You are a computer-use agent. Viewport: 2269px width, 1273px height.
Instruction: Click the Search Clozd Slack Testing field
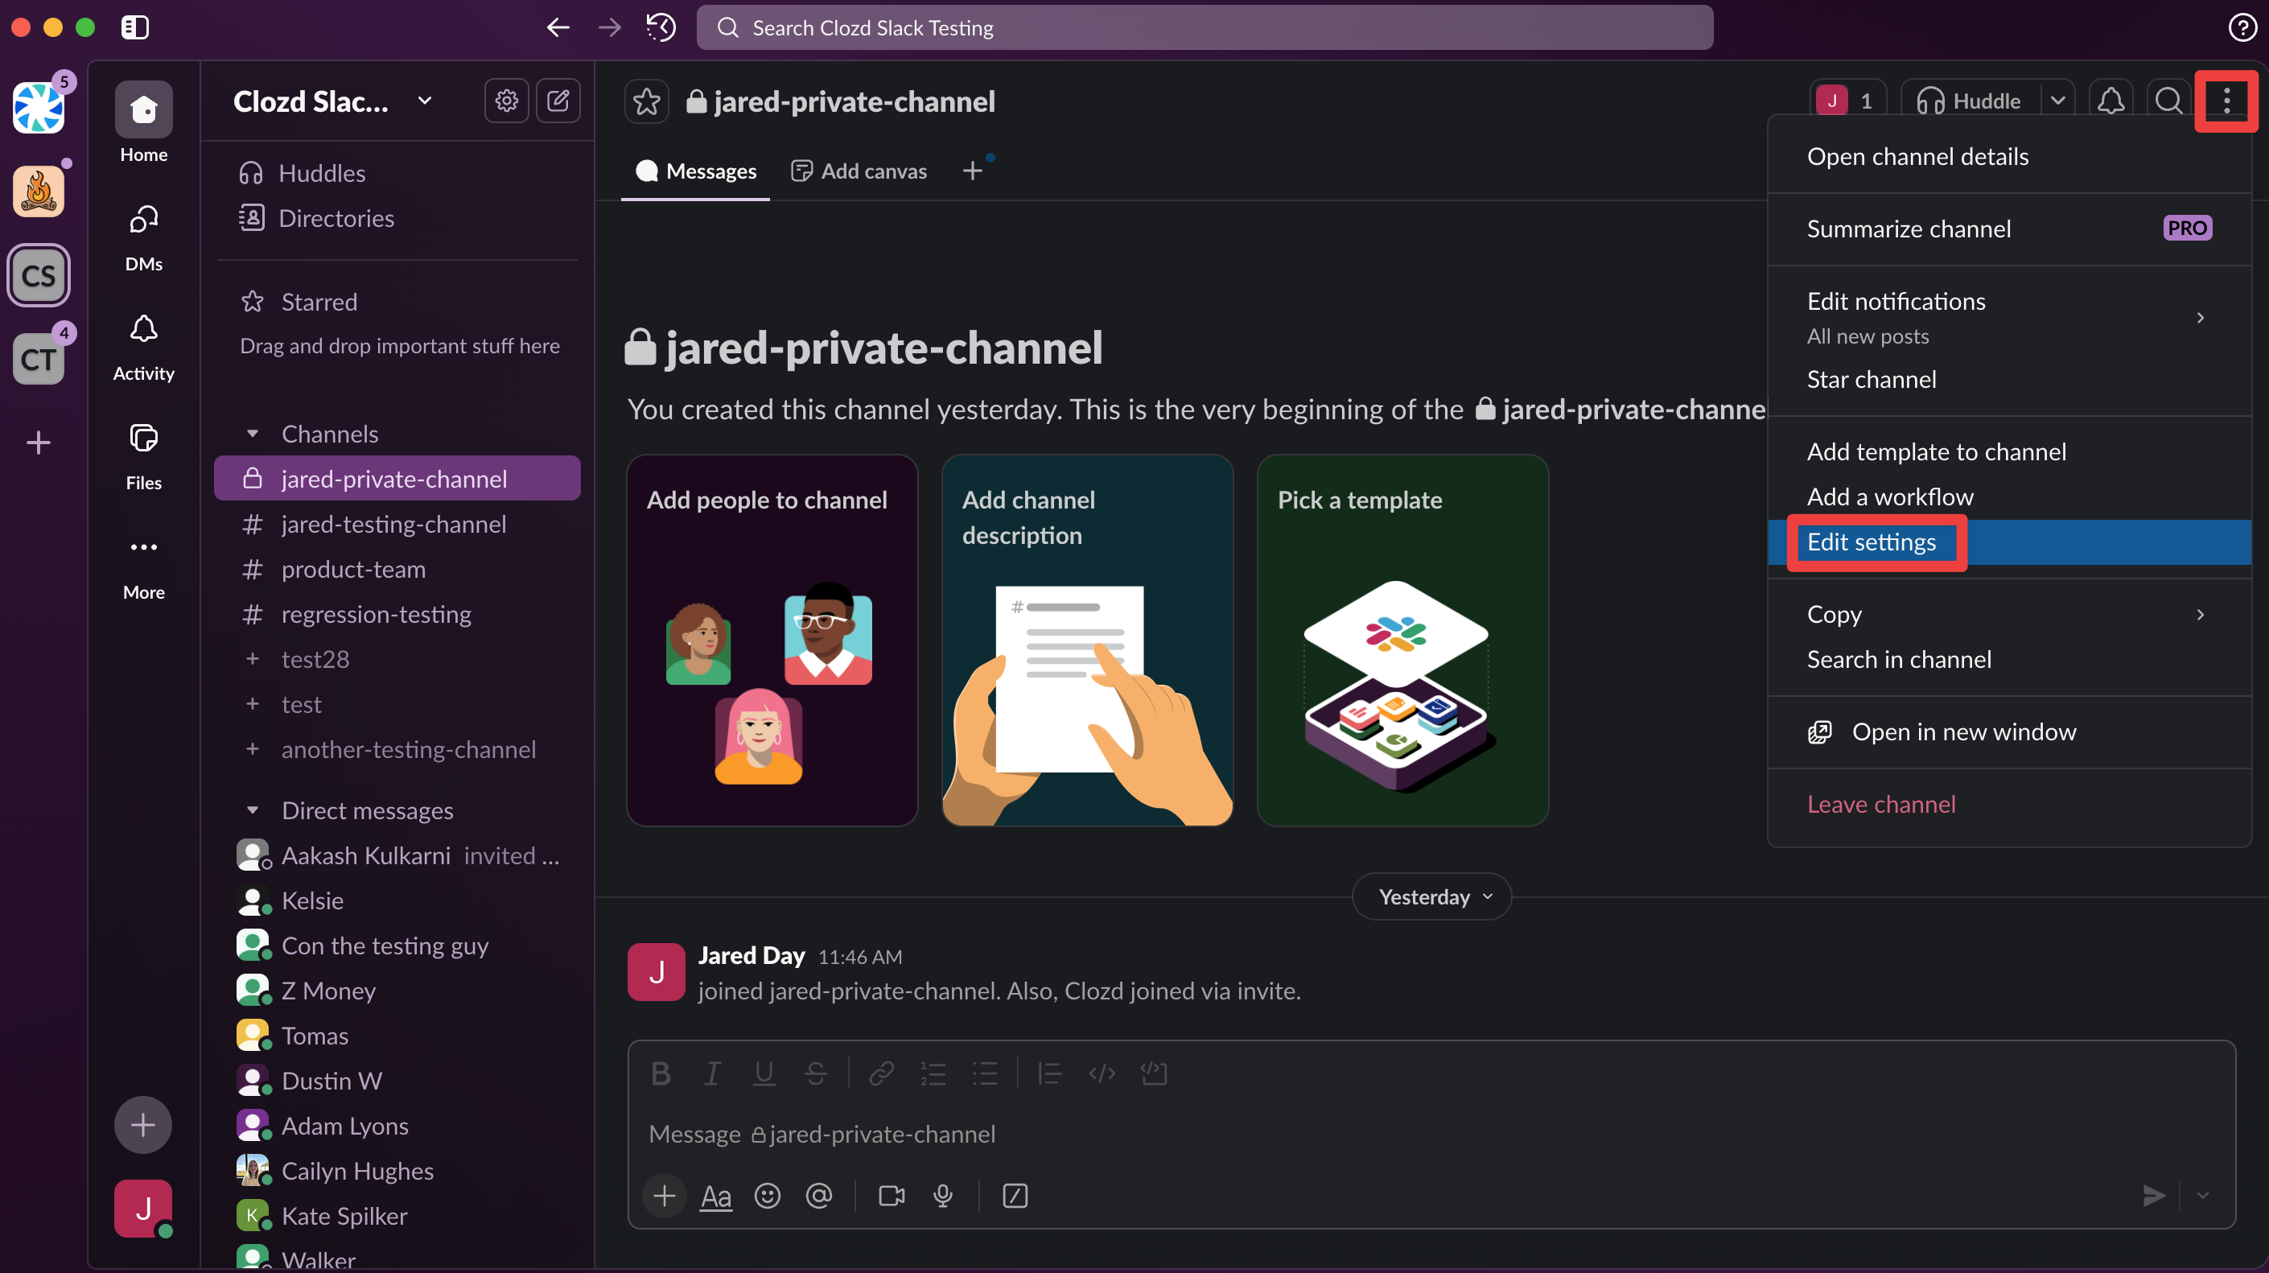pyautogui.click(x=1204, y=27)
